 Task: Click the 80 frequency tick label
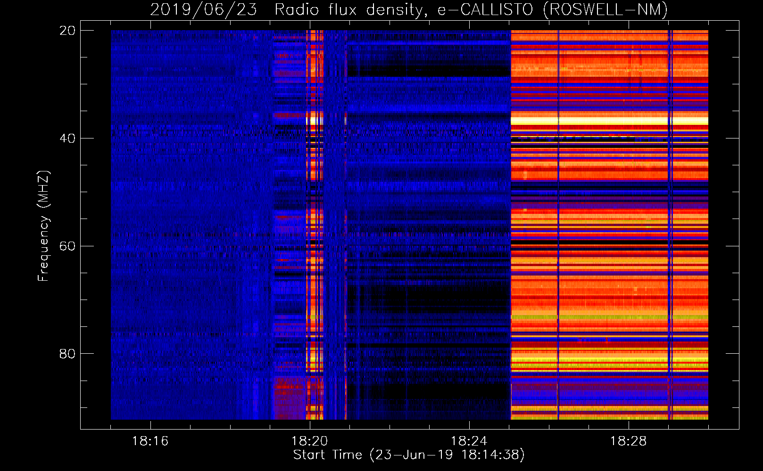point(67,354)
